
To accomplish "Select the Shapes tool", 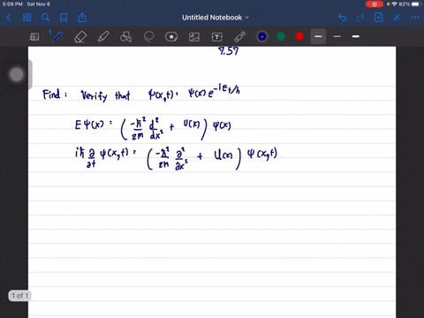I will tap(125, 37).
